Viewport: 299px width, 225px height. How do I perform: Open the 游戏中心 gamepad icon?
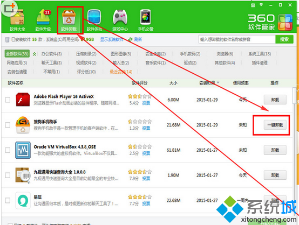[x=120, y=17]
